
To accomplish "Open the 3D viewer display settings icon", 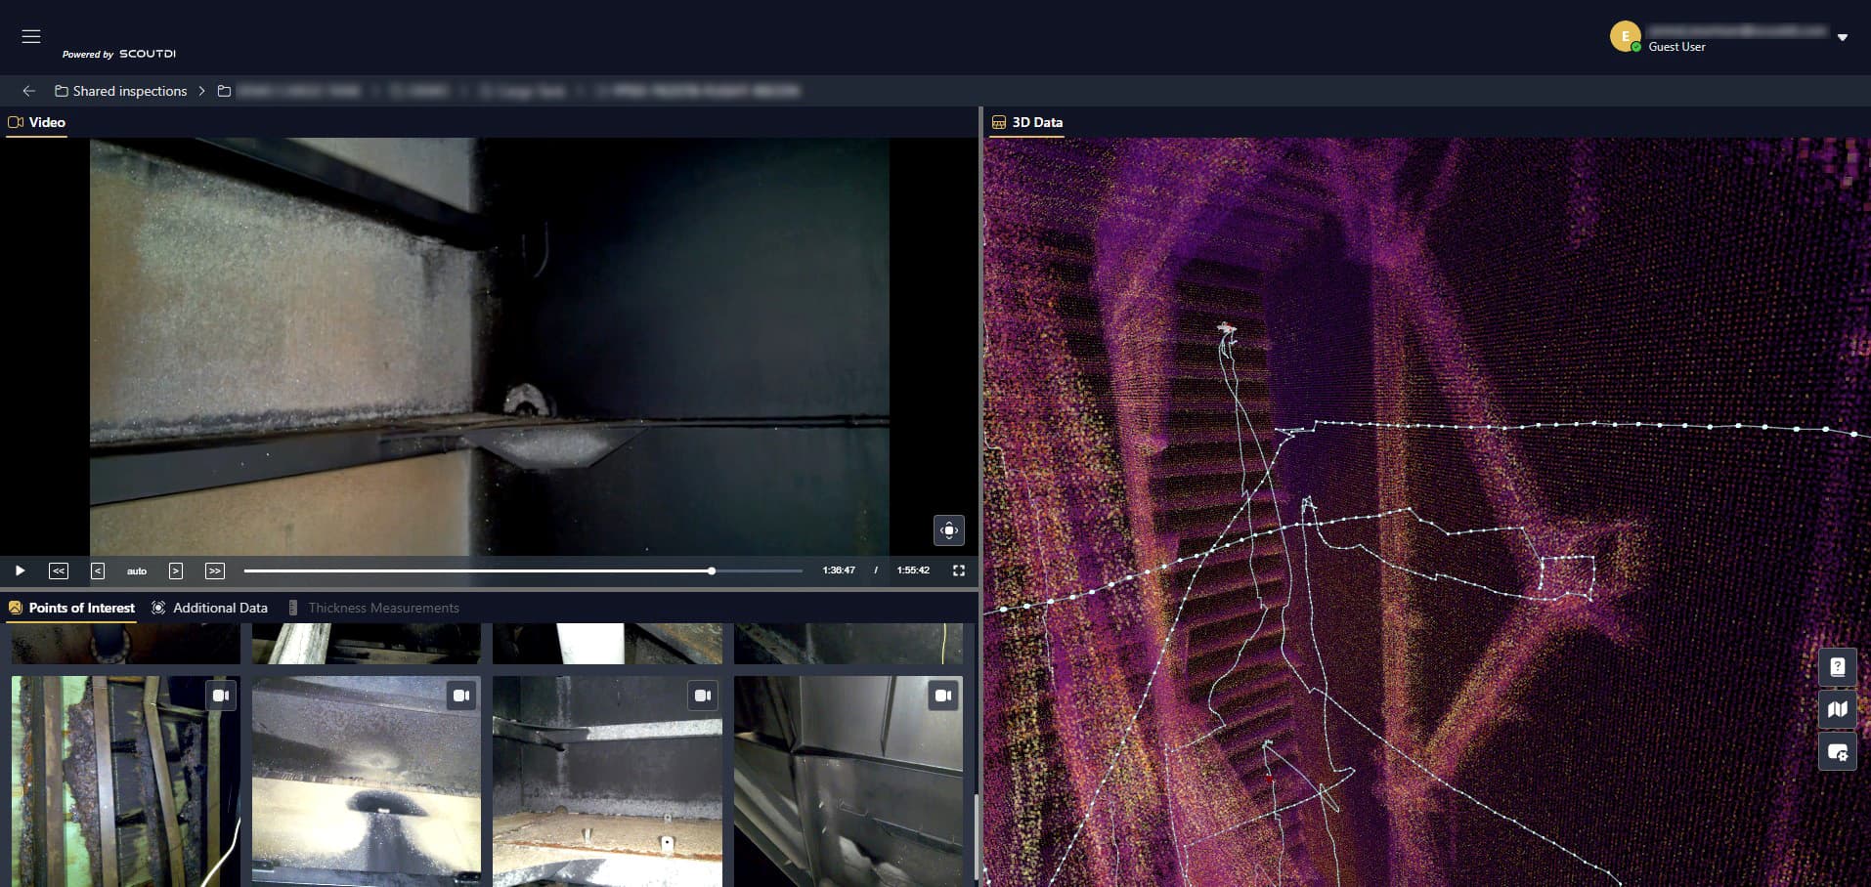I will (1838, 752).
